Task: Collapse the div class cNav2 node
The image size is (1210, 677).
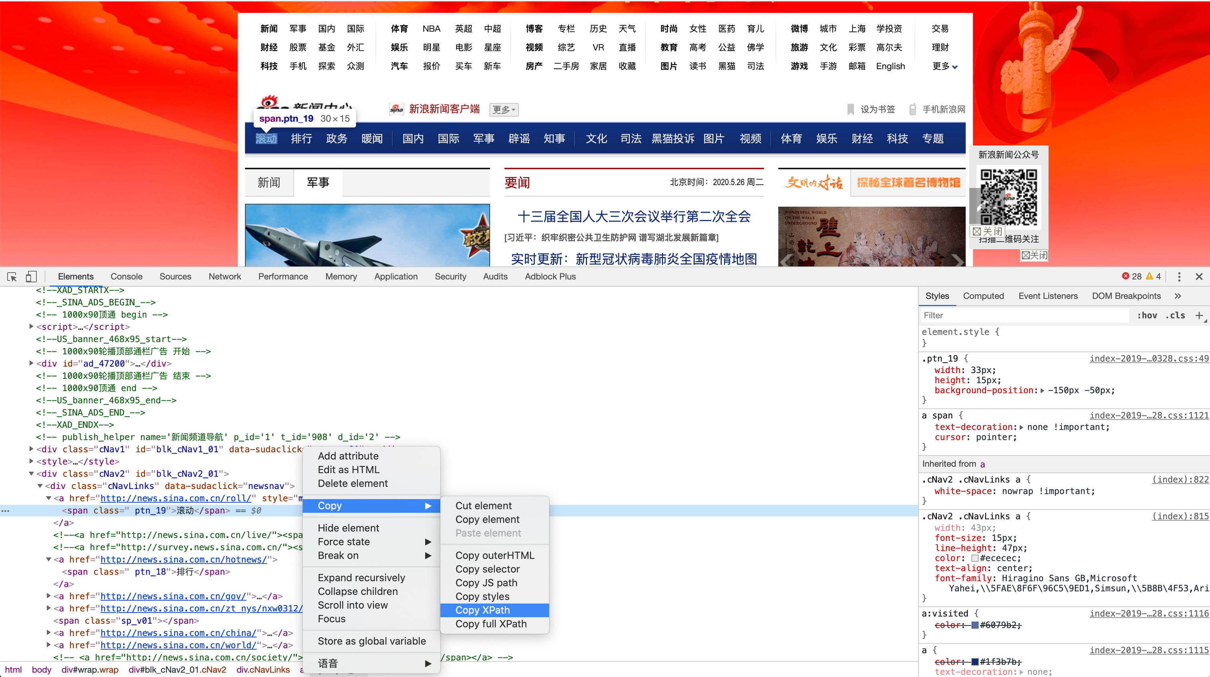Action: [x=32, y=474]
